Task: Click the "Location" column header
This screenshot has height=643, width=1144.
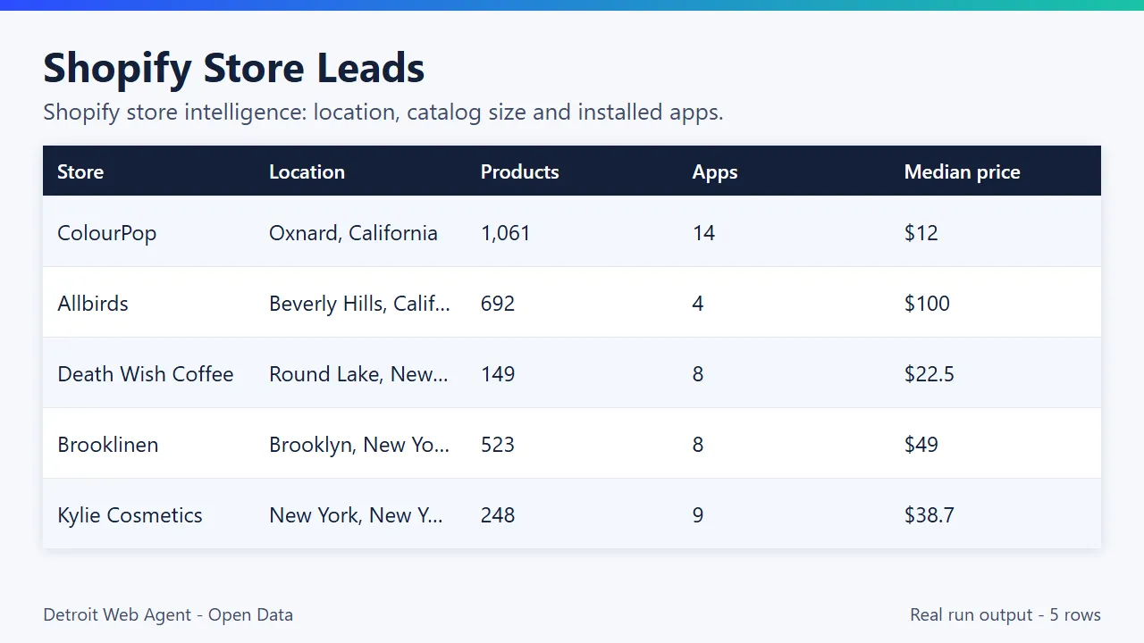Action: [307, 172]
